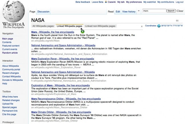The image size is (185, 124).
Task: Open coordinates 38°52′59″N 77°0′59″W link
Action: tap(172, 26)
